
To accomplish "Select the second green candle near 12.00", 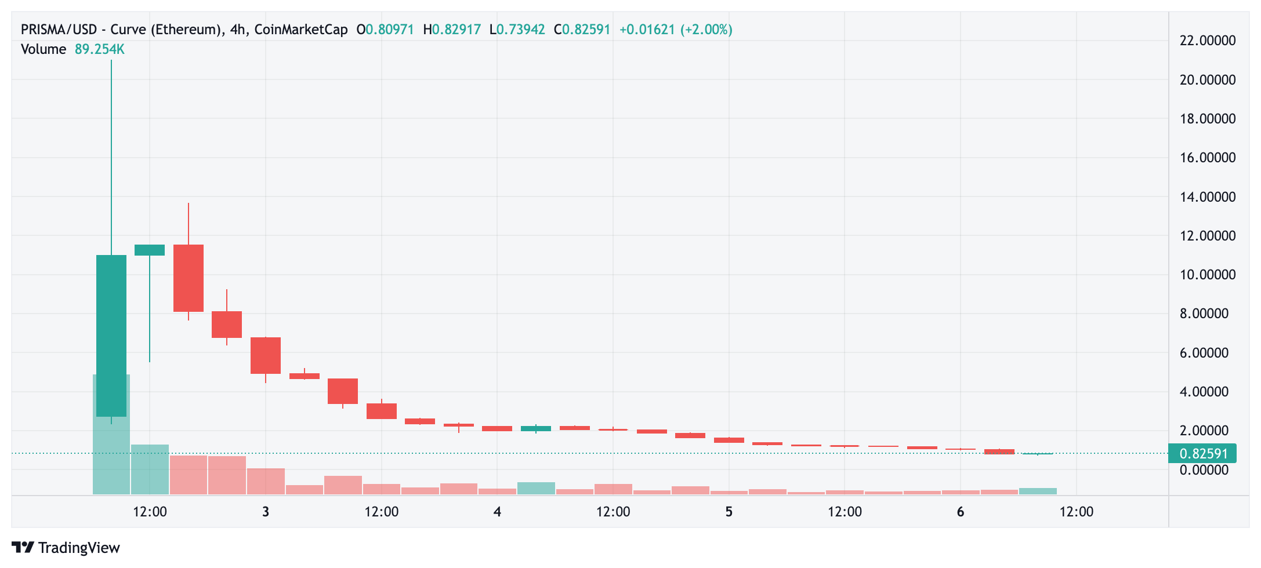I will tap(150, 250).
